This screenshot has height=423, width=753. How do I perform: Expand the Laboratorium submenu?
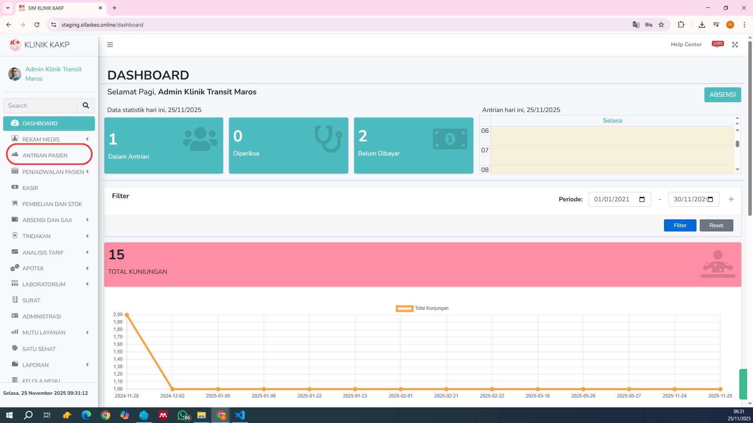click(x=44, y=284)
